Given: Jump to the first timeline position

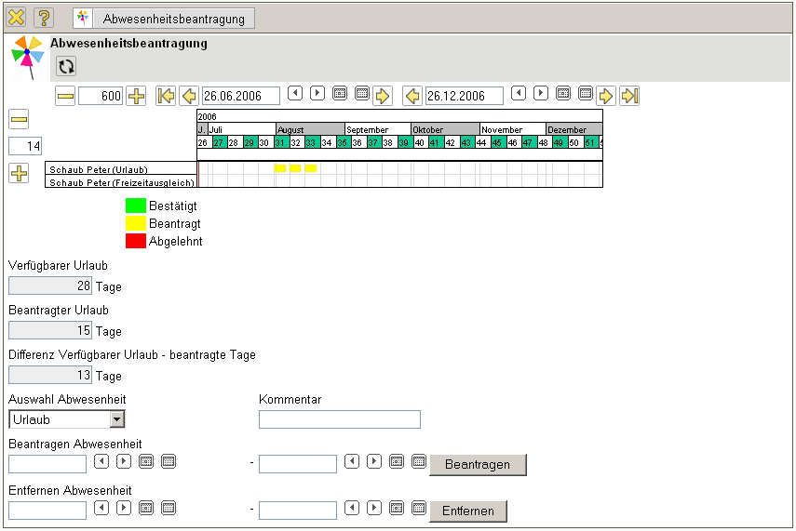Looking at the screenshot, I should point(166,96).
